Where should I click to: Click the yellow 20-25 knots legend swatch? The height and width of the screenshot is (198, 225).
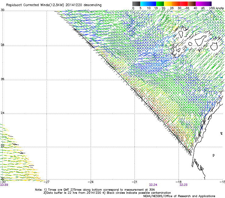pos(168,4)
